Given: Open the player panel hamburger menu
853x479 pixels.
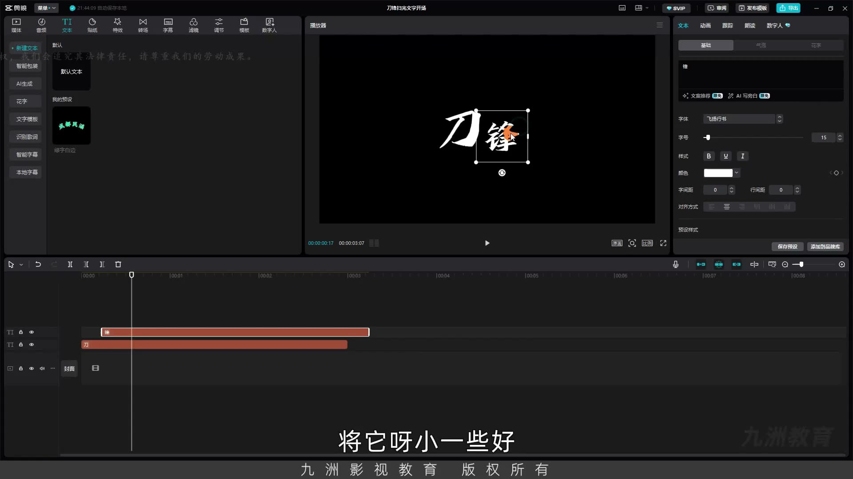Looking at the screenshot, I should pyautogui.click(x=660, y=25).
